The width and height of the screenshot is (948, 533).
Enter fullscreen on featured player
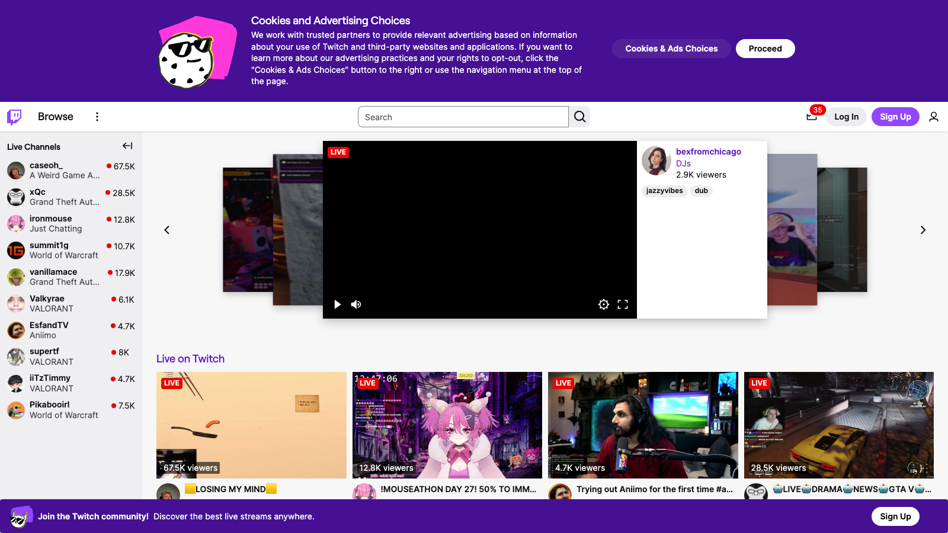point(623,304)
